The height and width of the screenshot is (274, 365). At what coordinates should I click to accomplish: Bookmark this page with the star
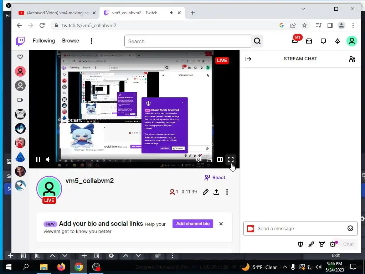[304, 25]
